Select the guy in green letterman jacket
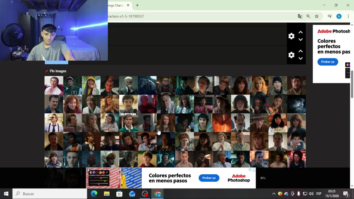Viewport: 354px width, 199px height. coord(72,85)
